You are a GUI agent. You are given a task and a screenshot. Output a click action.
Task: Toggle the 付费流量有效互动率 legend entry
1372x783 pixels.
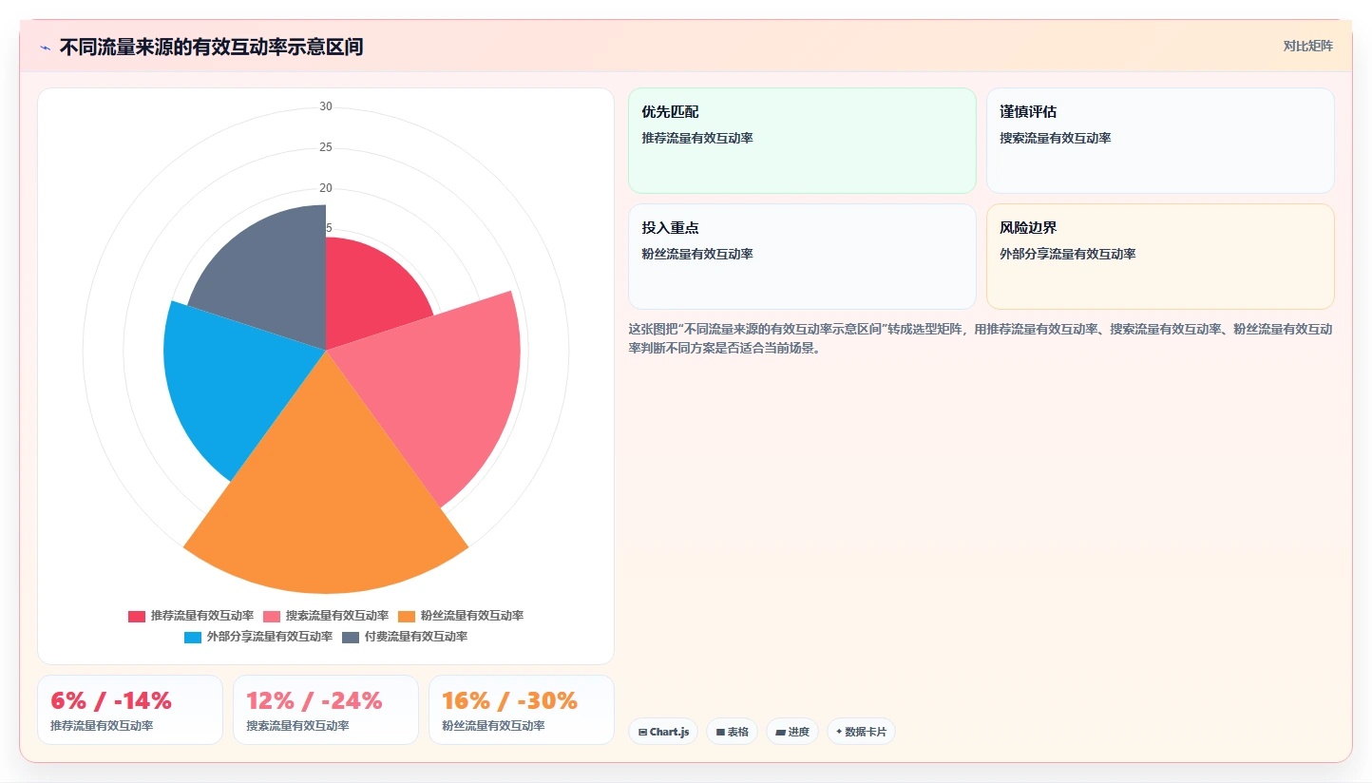point(405,637)
